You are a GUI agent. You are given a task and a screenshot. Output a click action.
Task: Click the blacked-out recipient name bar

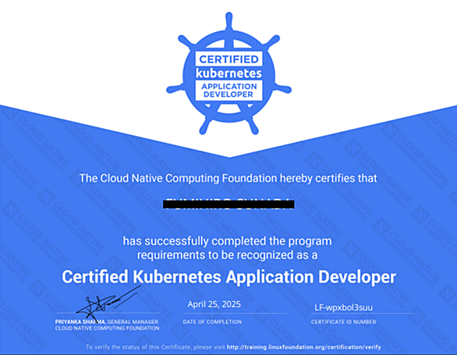click(x=228, y=204)
